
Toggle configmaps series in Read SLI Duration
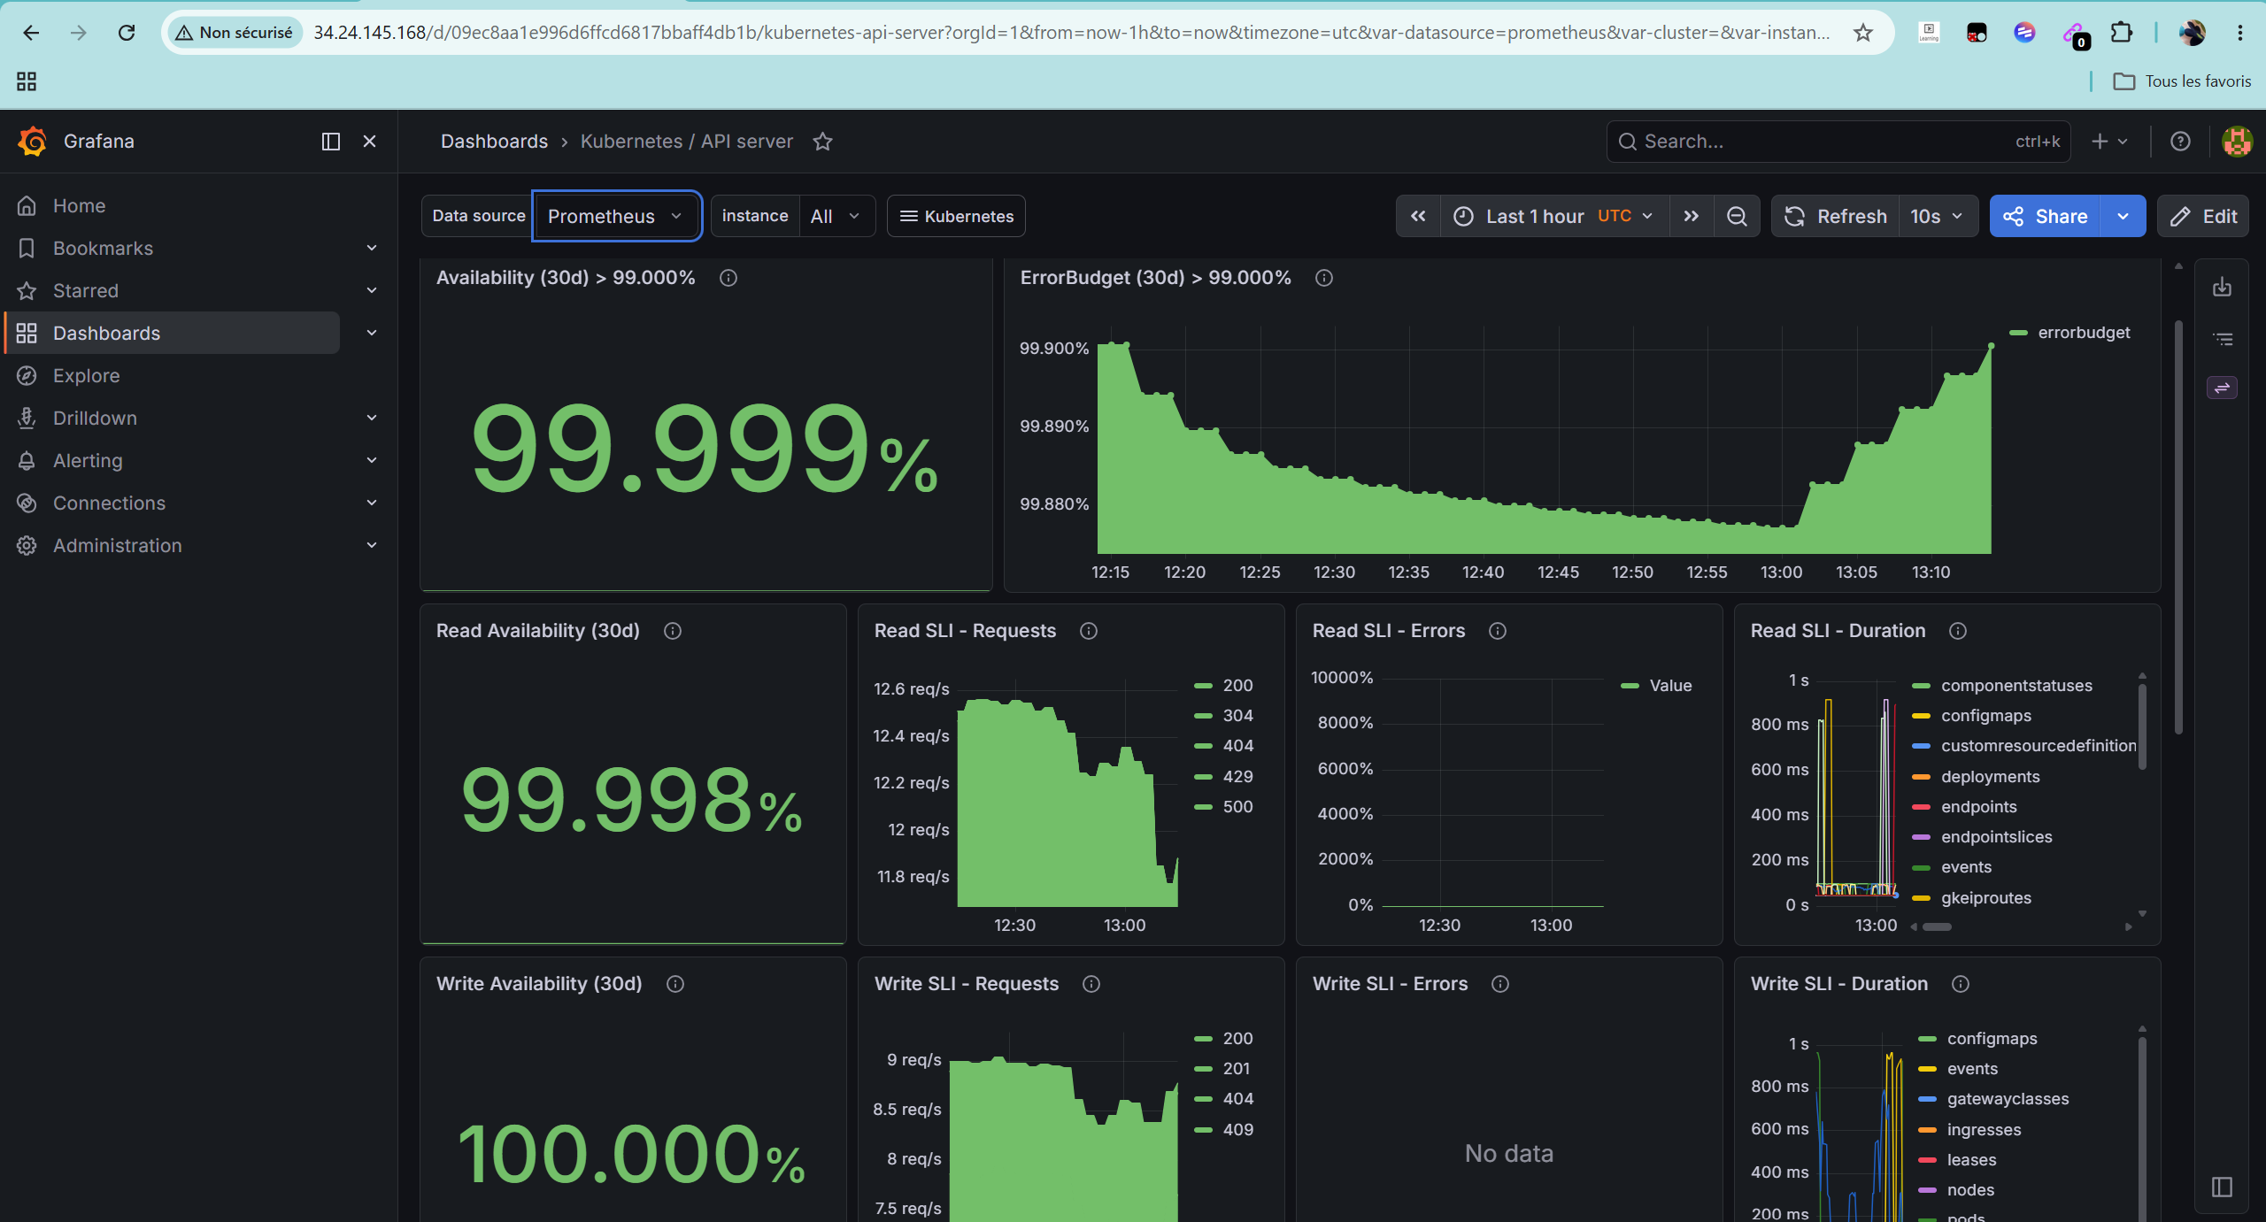(1985, 716)
